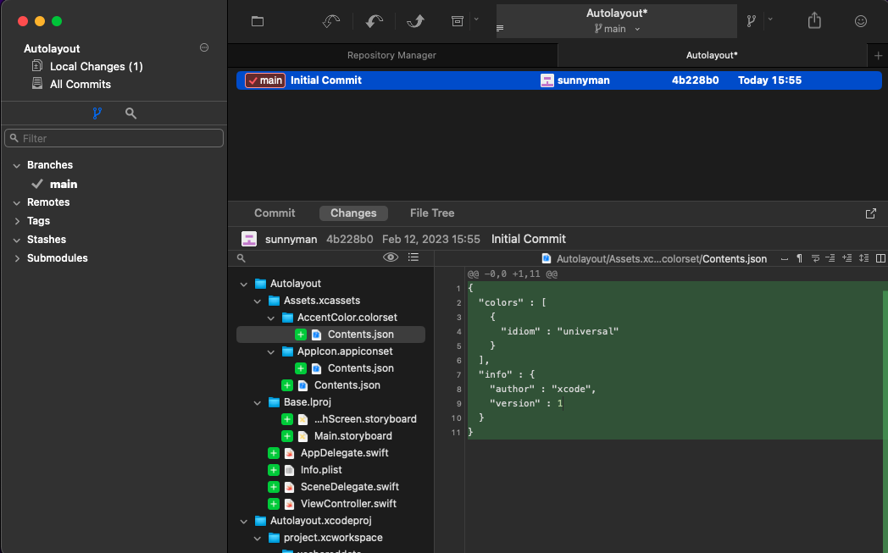Expand the Remotes section

click(x=18, y=202)
